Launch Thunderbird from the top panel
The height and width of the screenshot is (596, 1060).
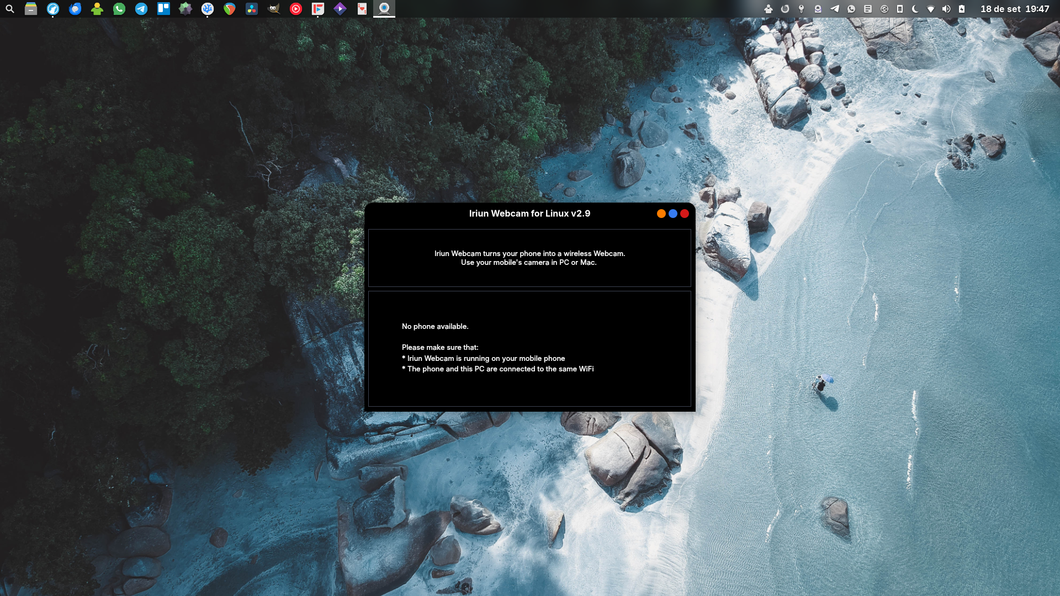(x=75, y=9)
